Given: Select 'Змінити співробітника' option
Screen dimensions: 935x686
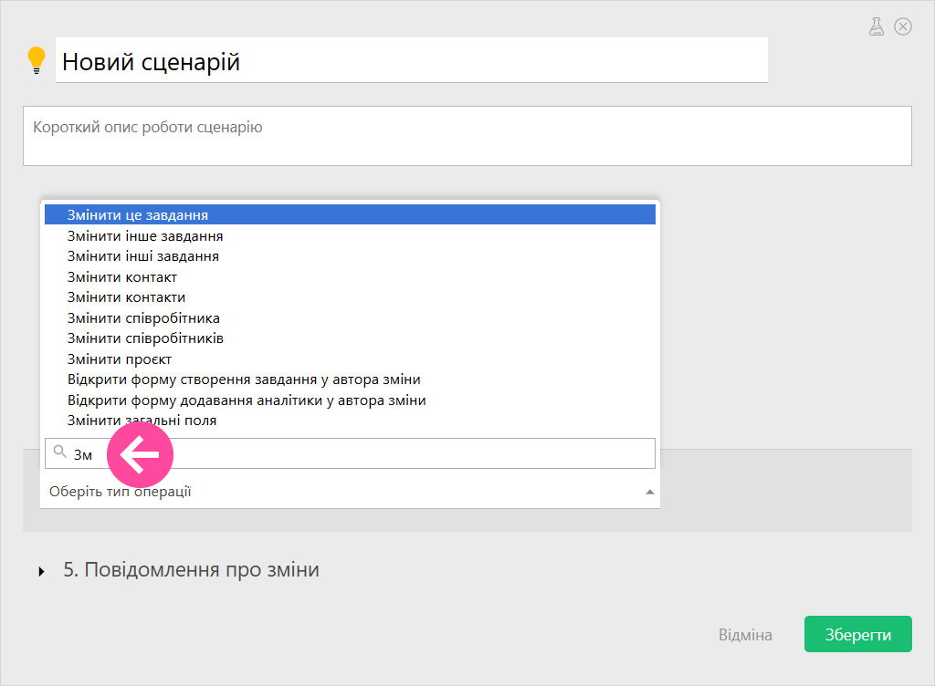Looking at the screenshot, I should point(143,318).
